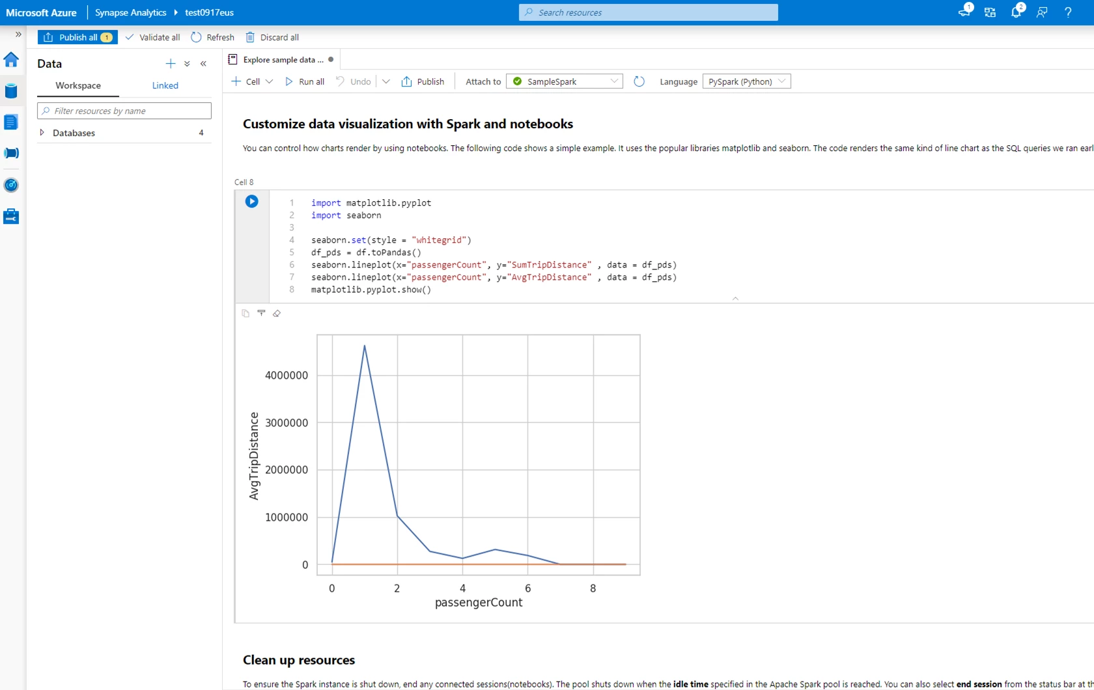Click the Filter resources by name field
Viewport: 1094px width, 690px height.
coord(124,111)
